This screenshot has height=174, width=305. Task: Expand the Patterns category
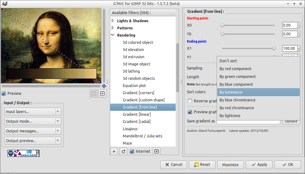[113, 28]
